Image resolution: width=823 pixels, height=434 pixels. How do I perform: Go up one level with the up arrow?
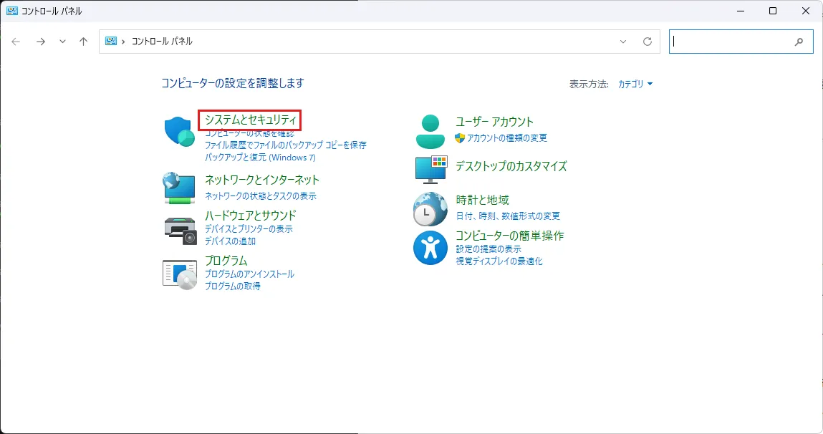[x=84, y=42]
